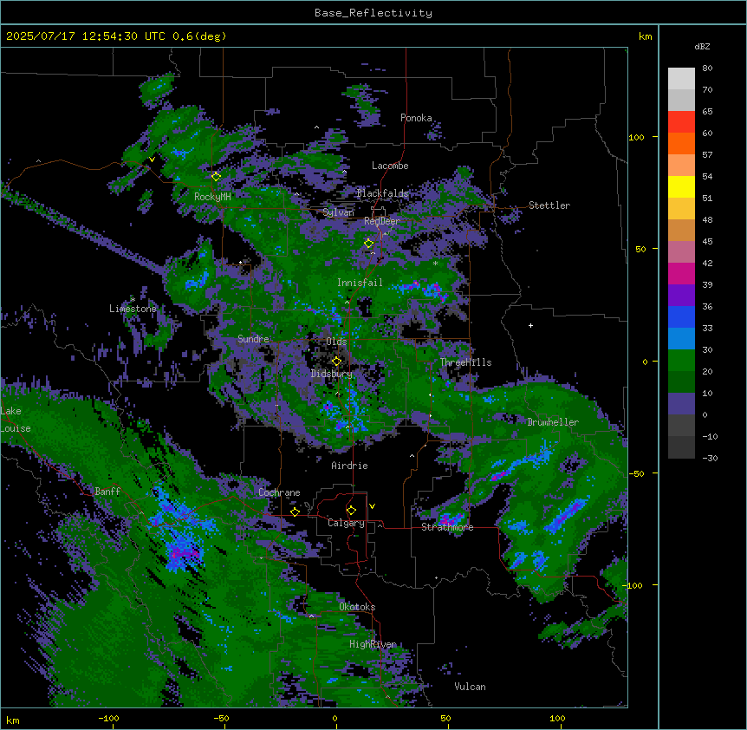Click the Olds label
This screenshot has height=730, width=747.
336,342
